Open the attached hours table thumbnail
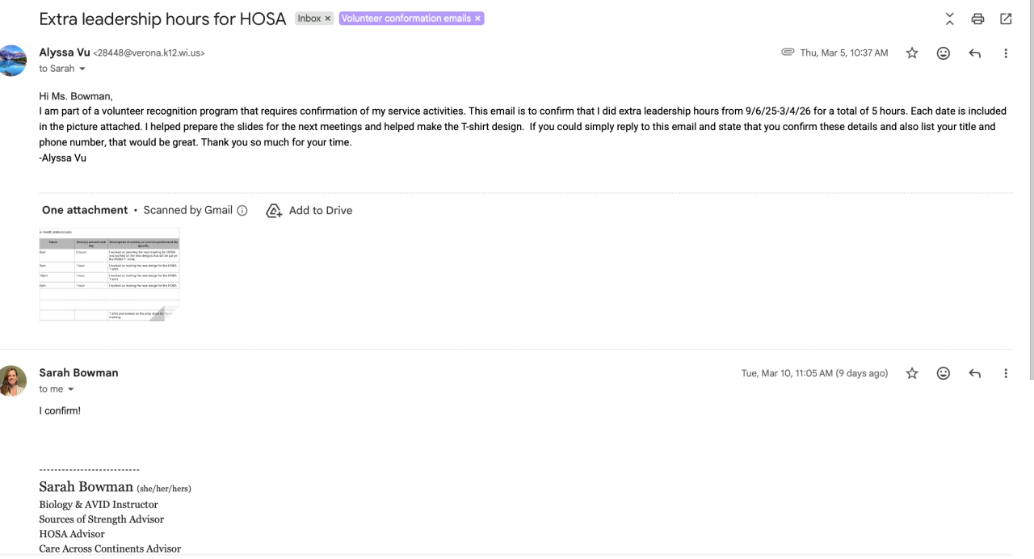 coord(109,275)
